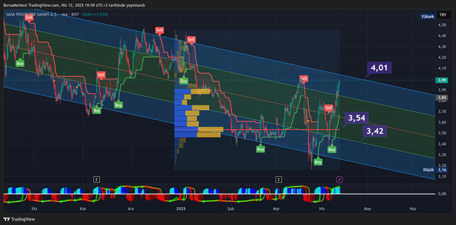Select the Düşük low price label
Screen dimensions: 456x225
[x=429, y=170]
